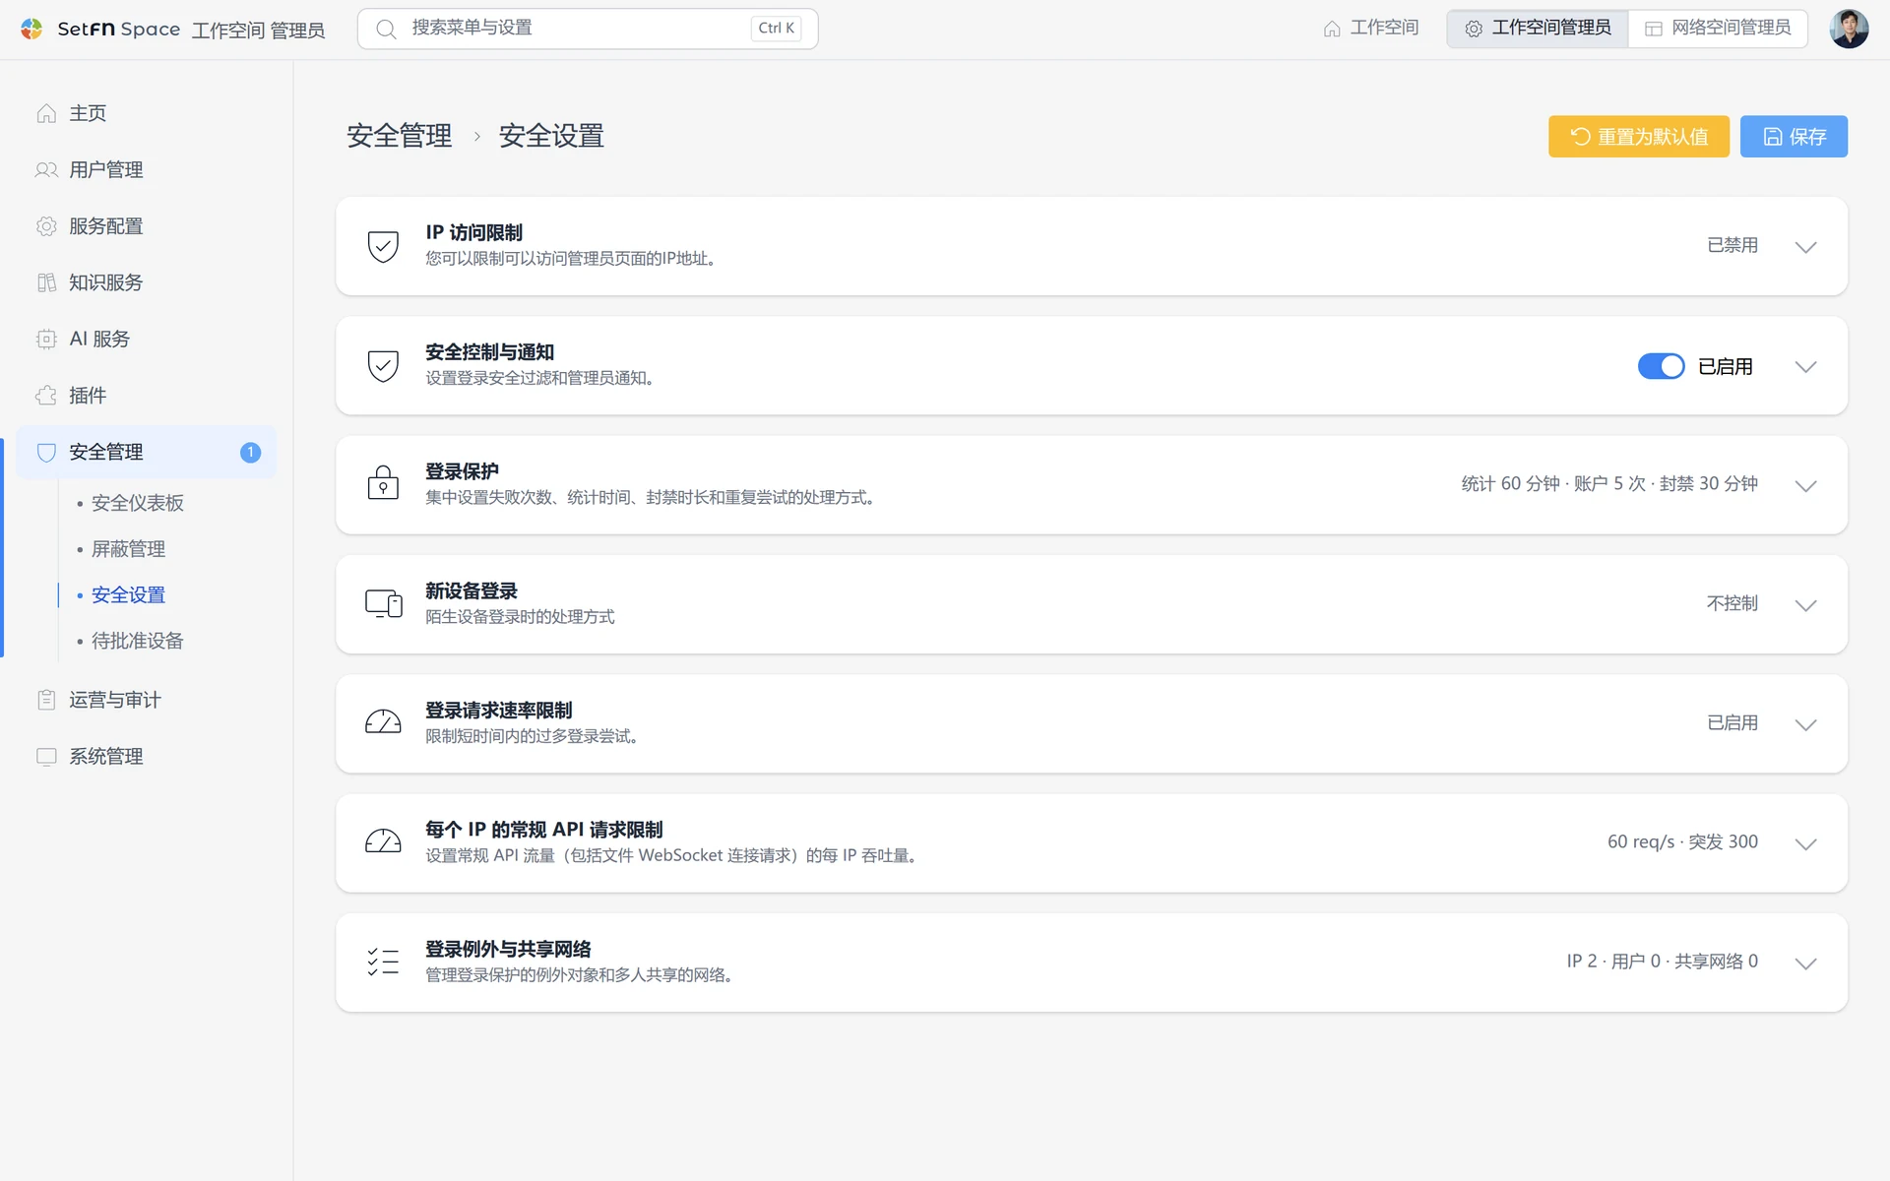Screen dimensions: 1890x1181
Task: Go to 屏蔽管理 submenu
Action: [x=129, y=549]
